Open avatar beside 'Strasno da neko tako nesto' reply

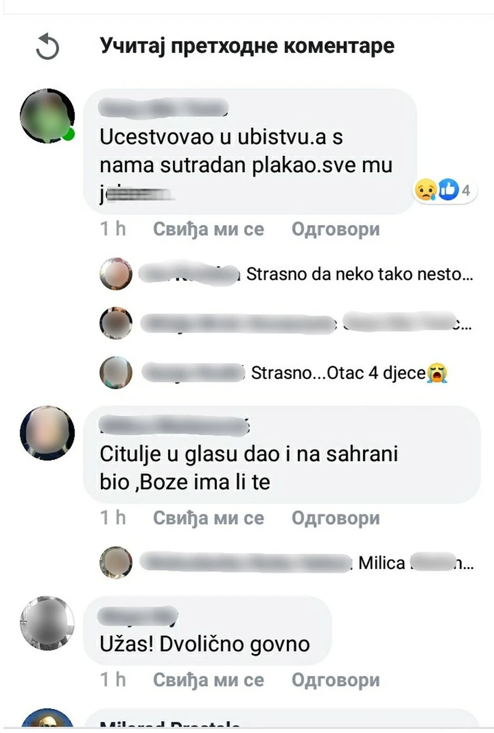point(116,274)
